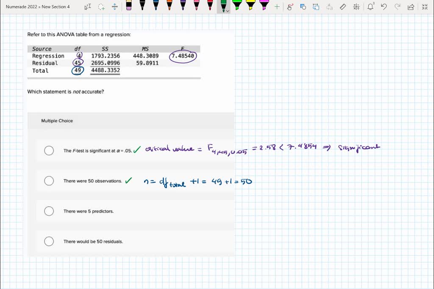This screenshot has width=434, height=289.
Task: Open the Math assistant icon
Action: (356, 7)
